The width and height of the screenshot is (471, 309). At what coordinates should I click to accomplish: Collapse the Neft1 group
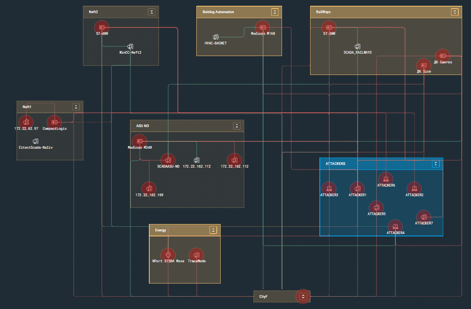coord(76,107)
